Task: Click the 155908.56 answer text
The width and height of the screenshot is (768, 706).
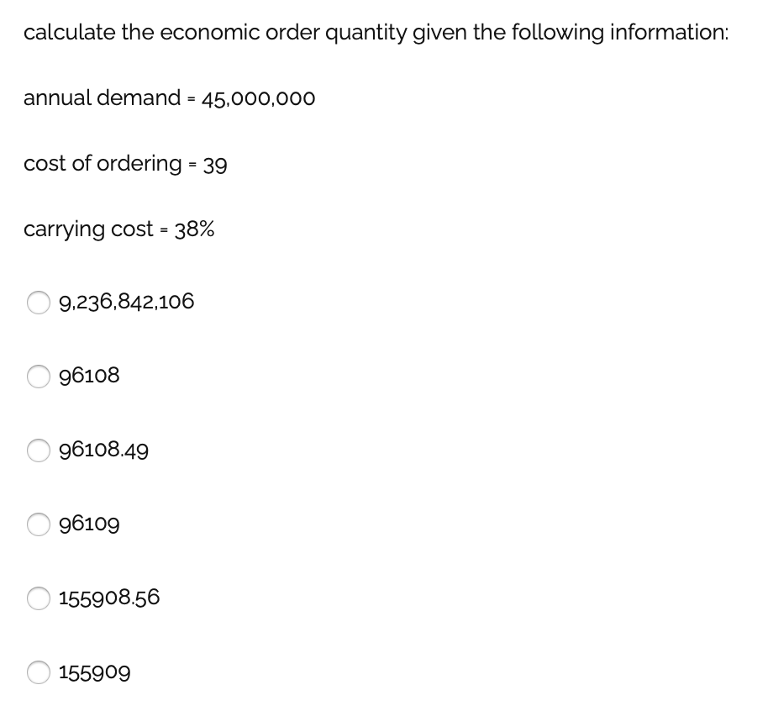Action: point(109,598)
